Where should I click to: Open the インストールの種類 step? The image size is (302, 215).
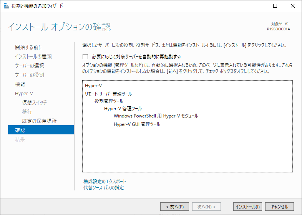tap(33, 56)
